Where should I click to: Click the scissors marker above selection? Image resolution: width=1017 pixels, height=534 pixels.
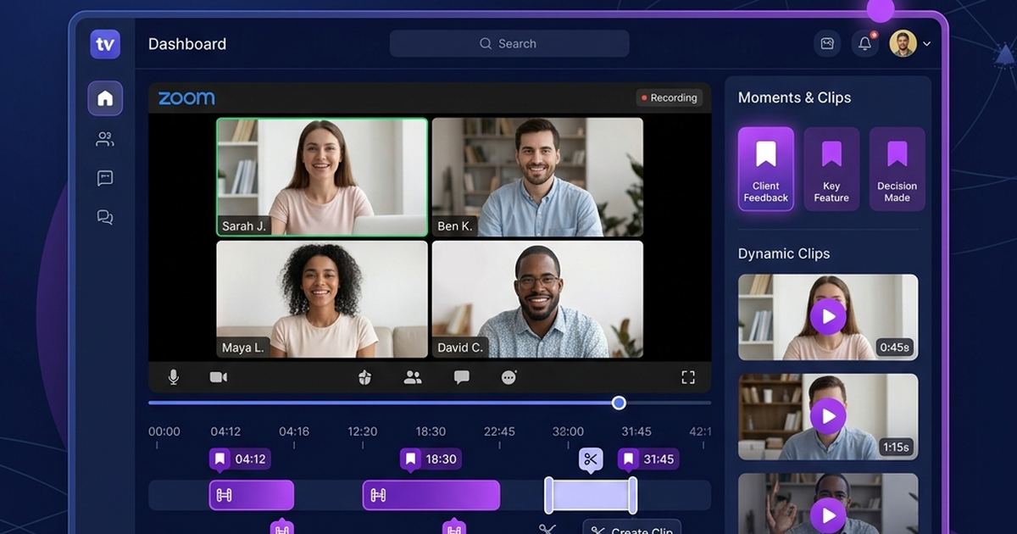tap(591, 459)
